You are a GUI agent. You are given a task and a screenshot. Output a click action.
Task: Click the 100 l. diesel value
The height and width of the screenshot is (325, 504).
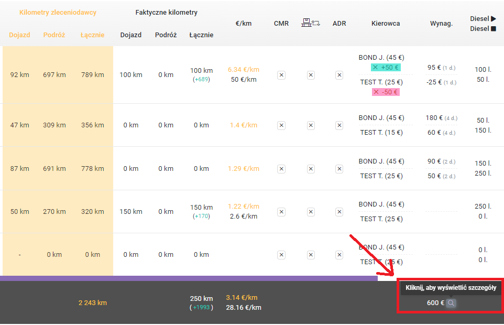pos(483,69)
